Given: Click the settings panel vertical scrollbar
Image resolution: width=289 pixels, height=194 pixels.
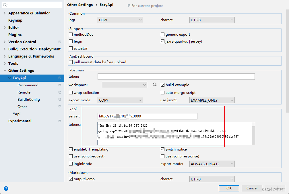Looking at the screenshot, I should tap(288, 61).
